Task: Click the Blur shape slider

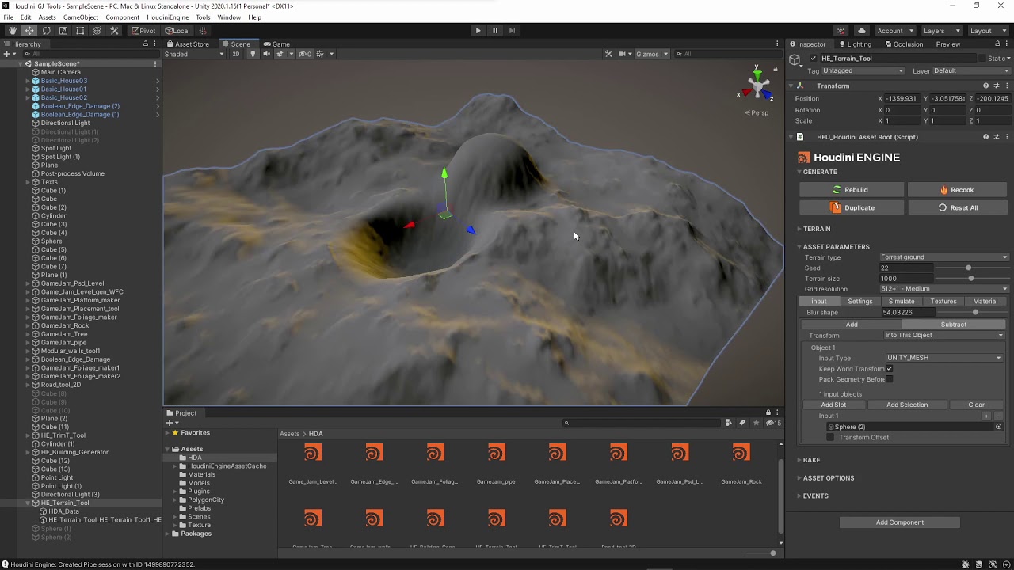Action: click(975, 313)
